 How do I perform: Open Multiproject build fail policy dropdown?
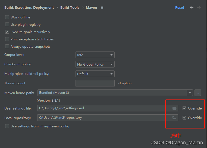point(95,74)
